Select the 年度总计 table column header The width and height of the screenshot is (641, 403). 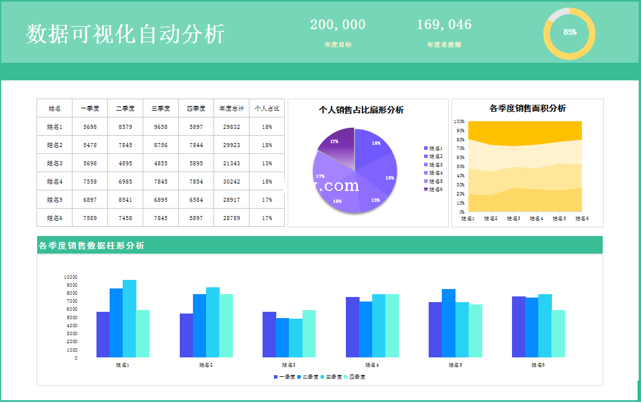coord(231,108)
